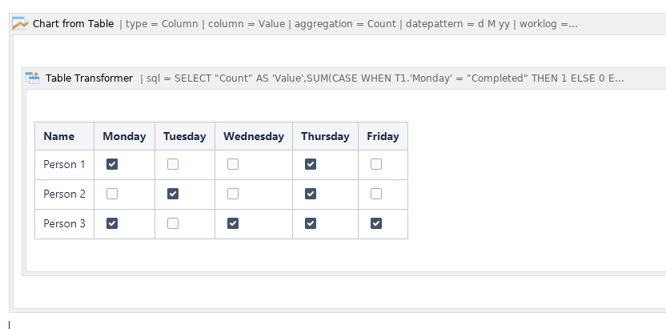Uncheck Person 2's Thursday checkbox
This screenshot has height=329, width=666.
point(311,194)
